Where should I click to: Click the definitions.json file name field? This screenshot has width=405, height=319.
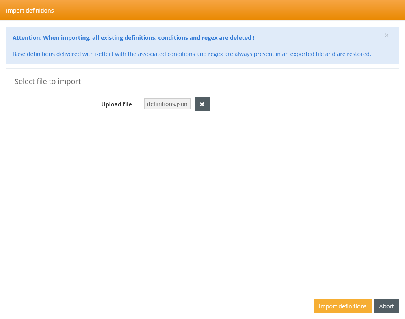coord(167,104)
